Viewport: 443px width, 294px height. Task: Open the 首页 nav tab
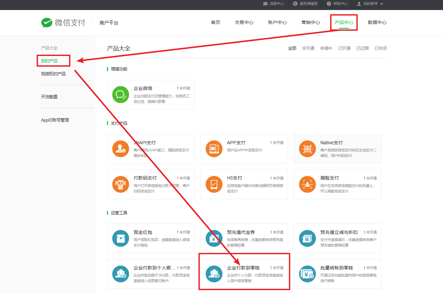(216, 22)
